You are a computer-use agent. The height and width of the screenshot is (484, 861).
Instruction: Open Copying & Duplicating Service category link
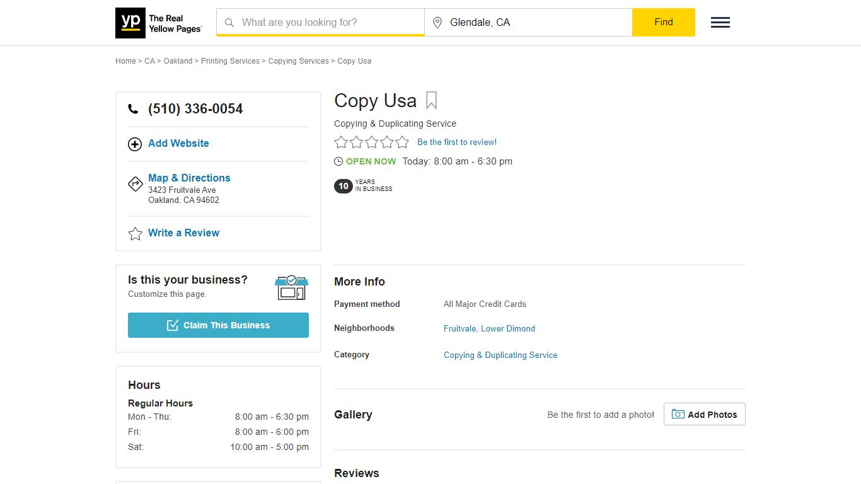click(500, 355)
